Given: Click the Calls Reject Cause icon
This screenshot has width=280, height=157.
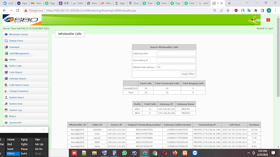Looking at the screenshot, I should coord(6,85).
